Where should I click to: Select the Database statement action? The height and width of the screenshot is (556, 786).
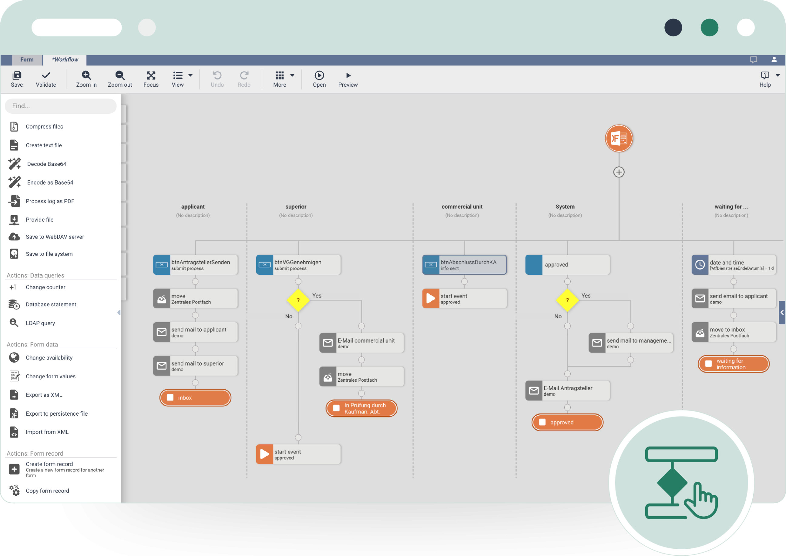point(51,304)
